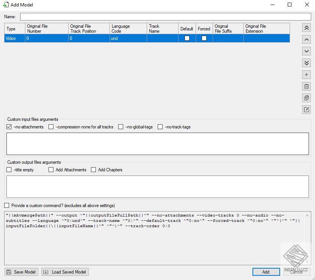Close the Add Model window
315x280 pixels.
(x=307, y=5)
